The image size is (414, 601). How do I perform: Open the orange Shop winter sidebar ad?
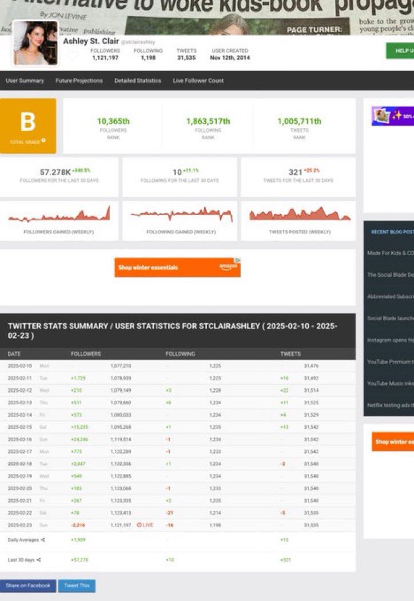(393, 441)
